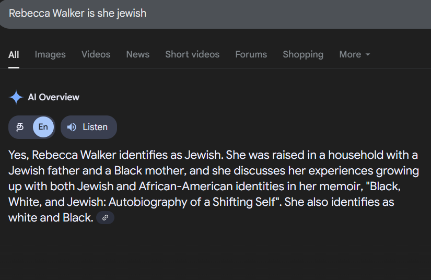Open the source link chip icon
Viewport: 431px width, 280px height.
click(x=105, y=218)
